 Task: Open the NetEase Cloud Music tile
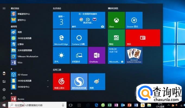point(61,82)
